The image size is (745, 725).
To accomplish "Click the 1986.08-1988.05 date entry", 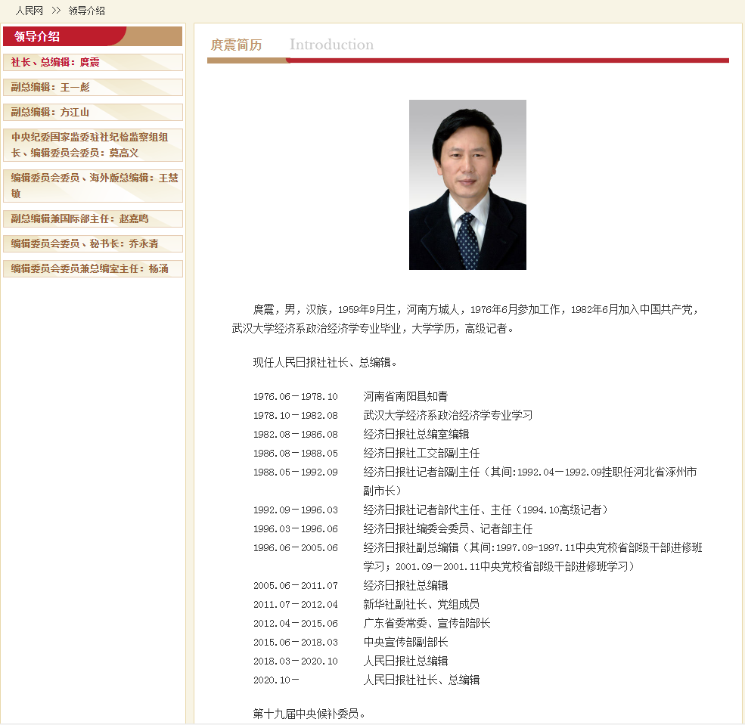I will pos(296,454).
